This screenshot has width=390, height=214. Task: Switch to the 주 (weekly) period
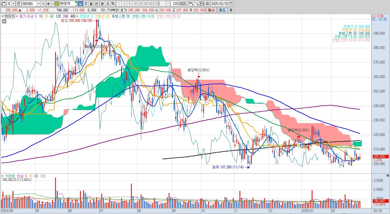pos(86,4)
